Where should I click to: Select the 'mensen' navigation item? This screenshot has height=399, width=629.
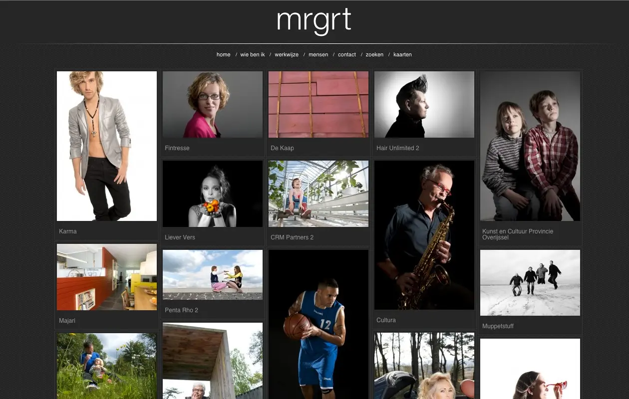tap(318, 54)
